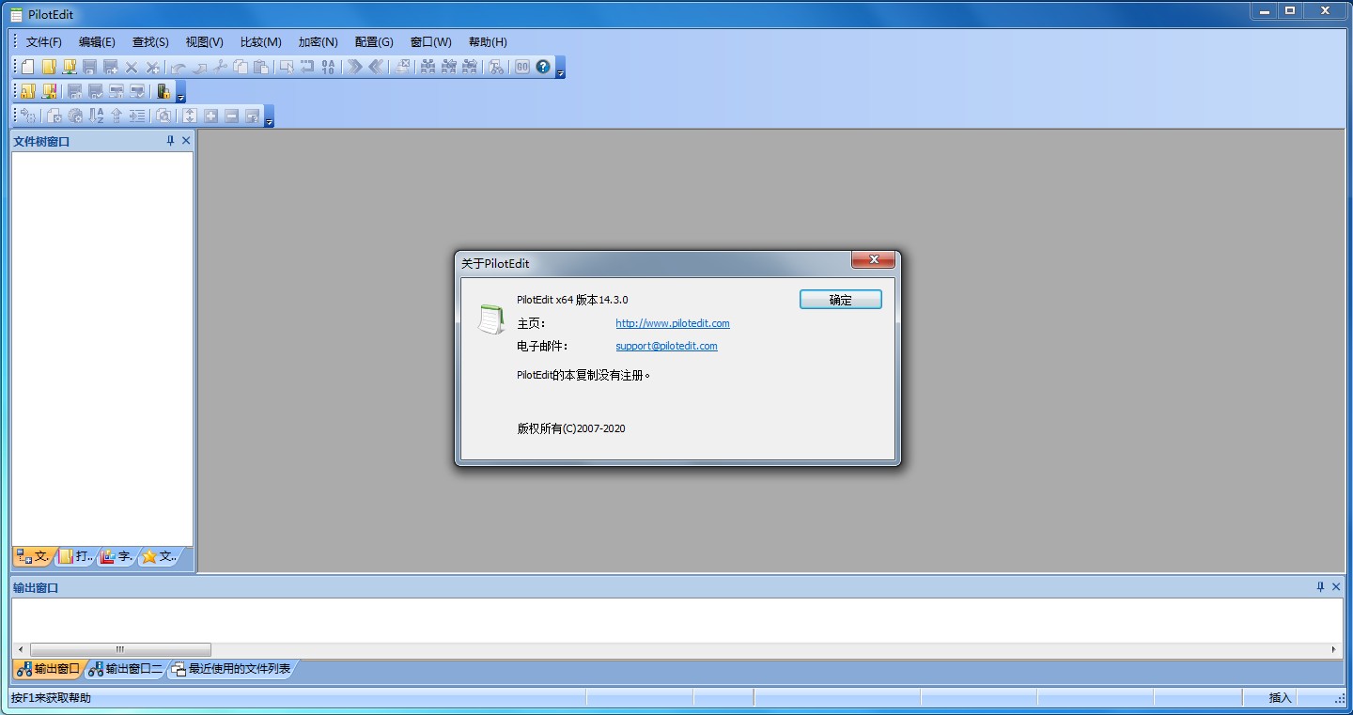
Task: Open the http://www.pilotedit.com link
Action: (673, 322)
